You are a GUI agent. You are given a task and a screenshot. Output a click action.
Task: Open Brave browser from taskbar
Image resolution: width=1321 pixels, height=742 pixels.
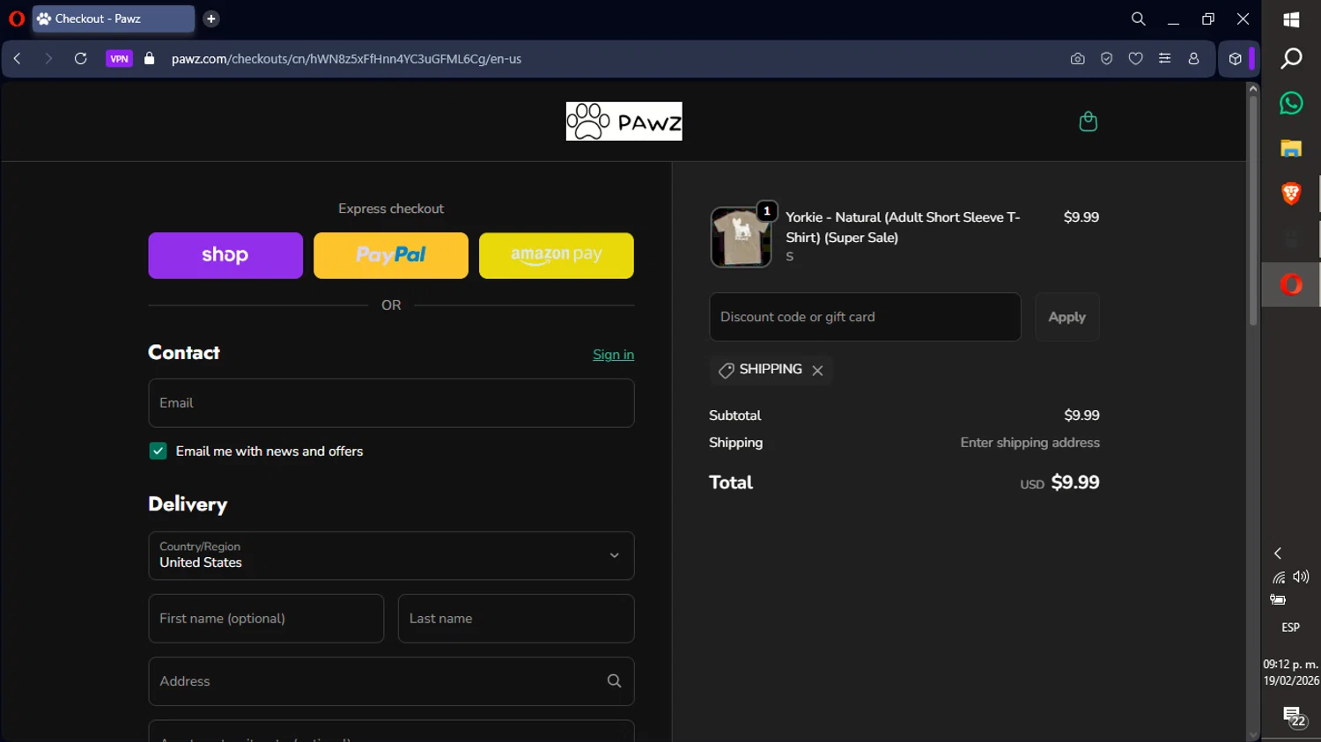tap(1291, 194)
